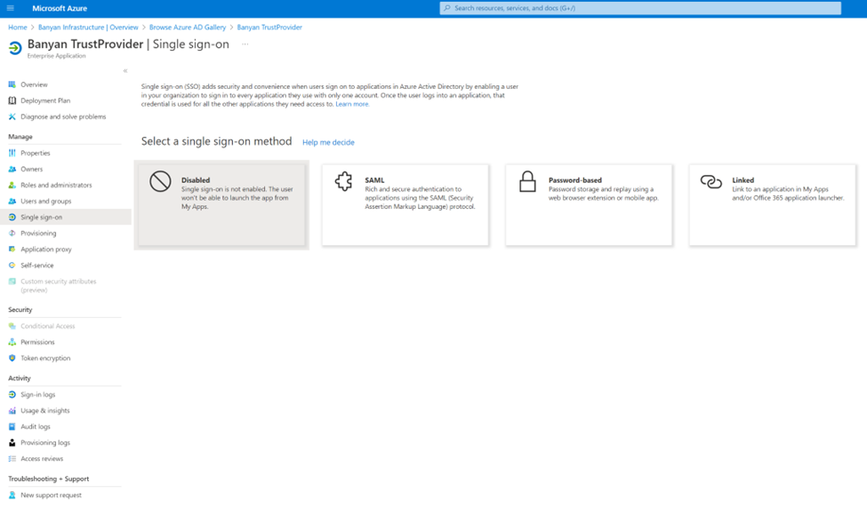Go to Properties under Manage

tap(36, 153)
